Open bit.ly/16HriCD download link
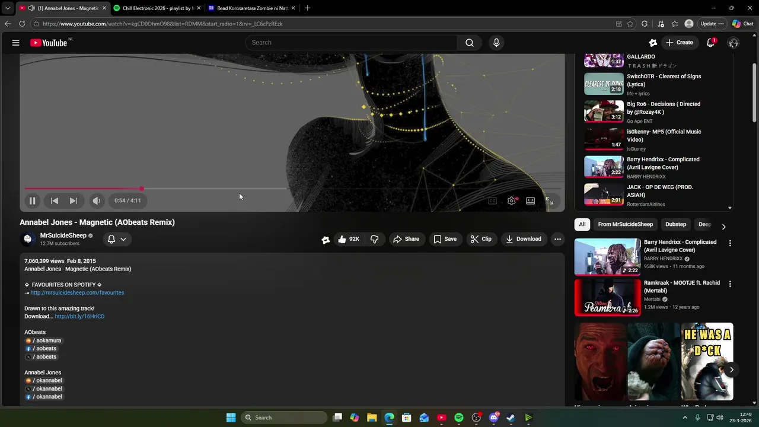This screenshot has width=759, height=427. tap(79, 316)
